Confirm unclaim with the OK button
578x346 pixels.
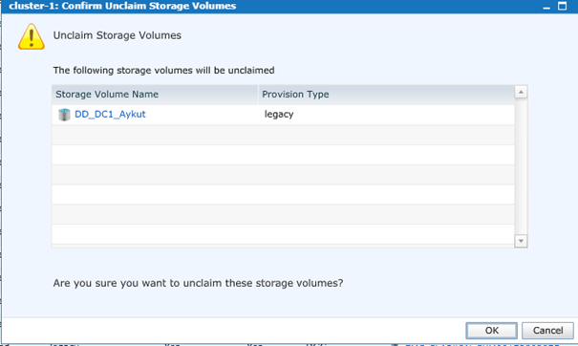[x=491, y=330]
